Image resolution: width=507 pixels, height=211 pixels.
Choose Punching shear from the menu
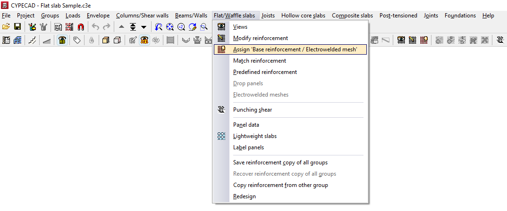253,110
